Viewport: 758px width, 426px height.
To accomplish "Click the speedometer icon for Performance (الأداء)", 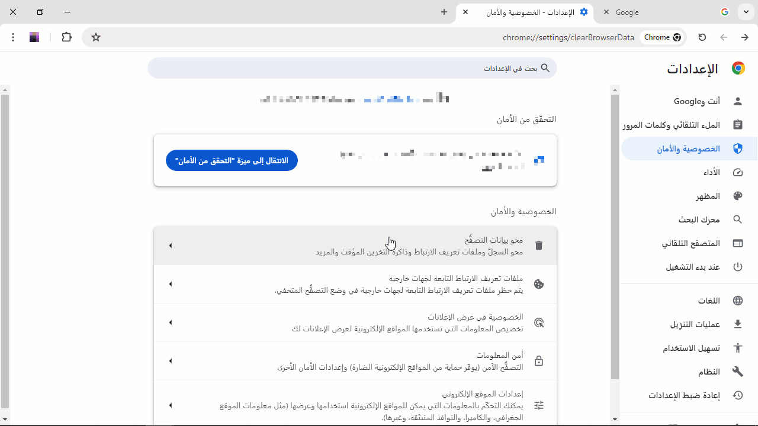I will coord(738,172).
